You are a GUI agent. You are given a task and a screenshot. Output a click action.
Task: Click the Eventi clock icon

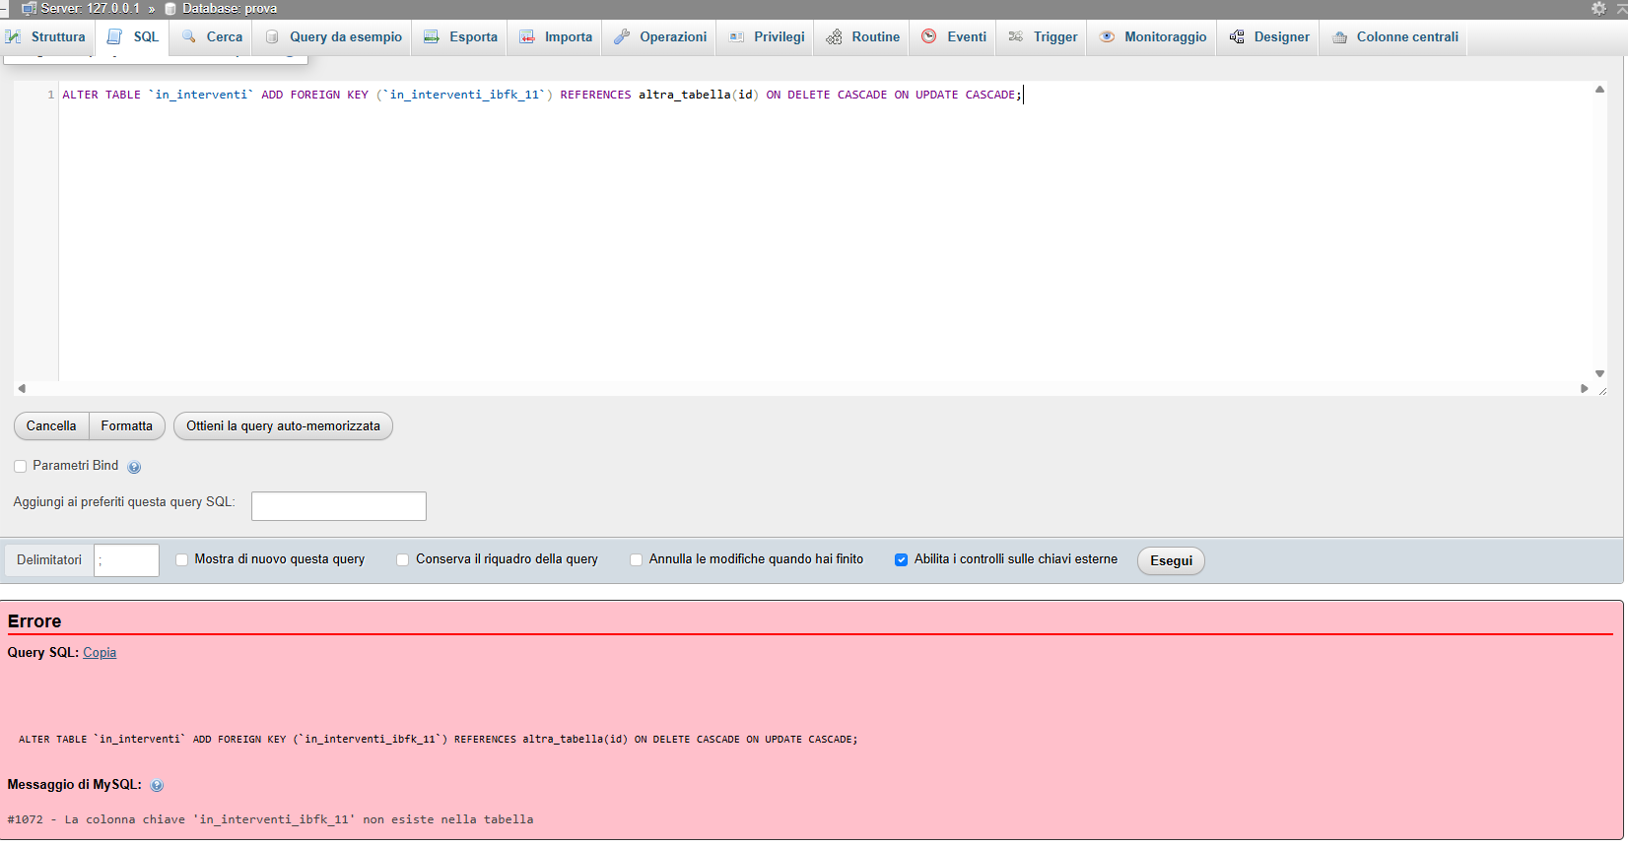tap(928, 36)
